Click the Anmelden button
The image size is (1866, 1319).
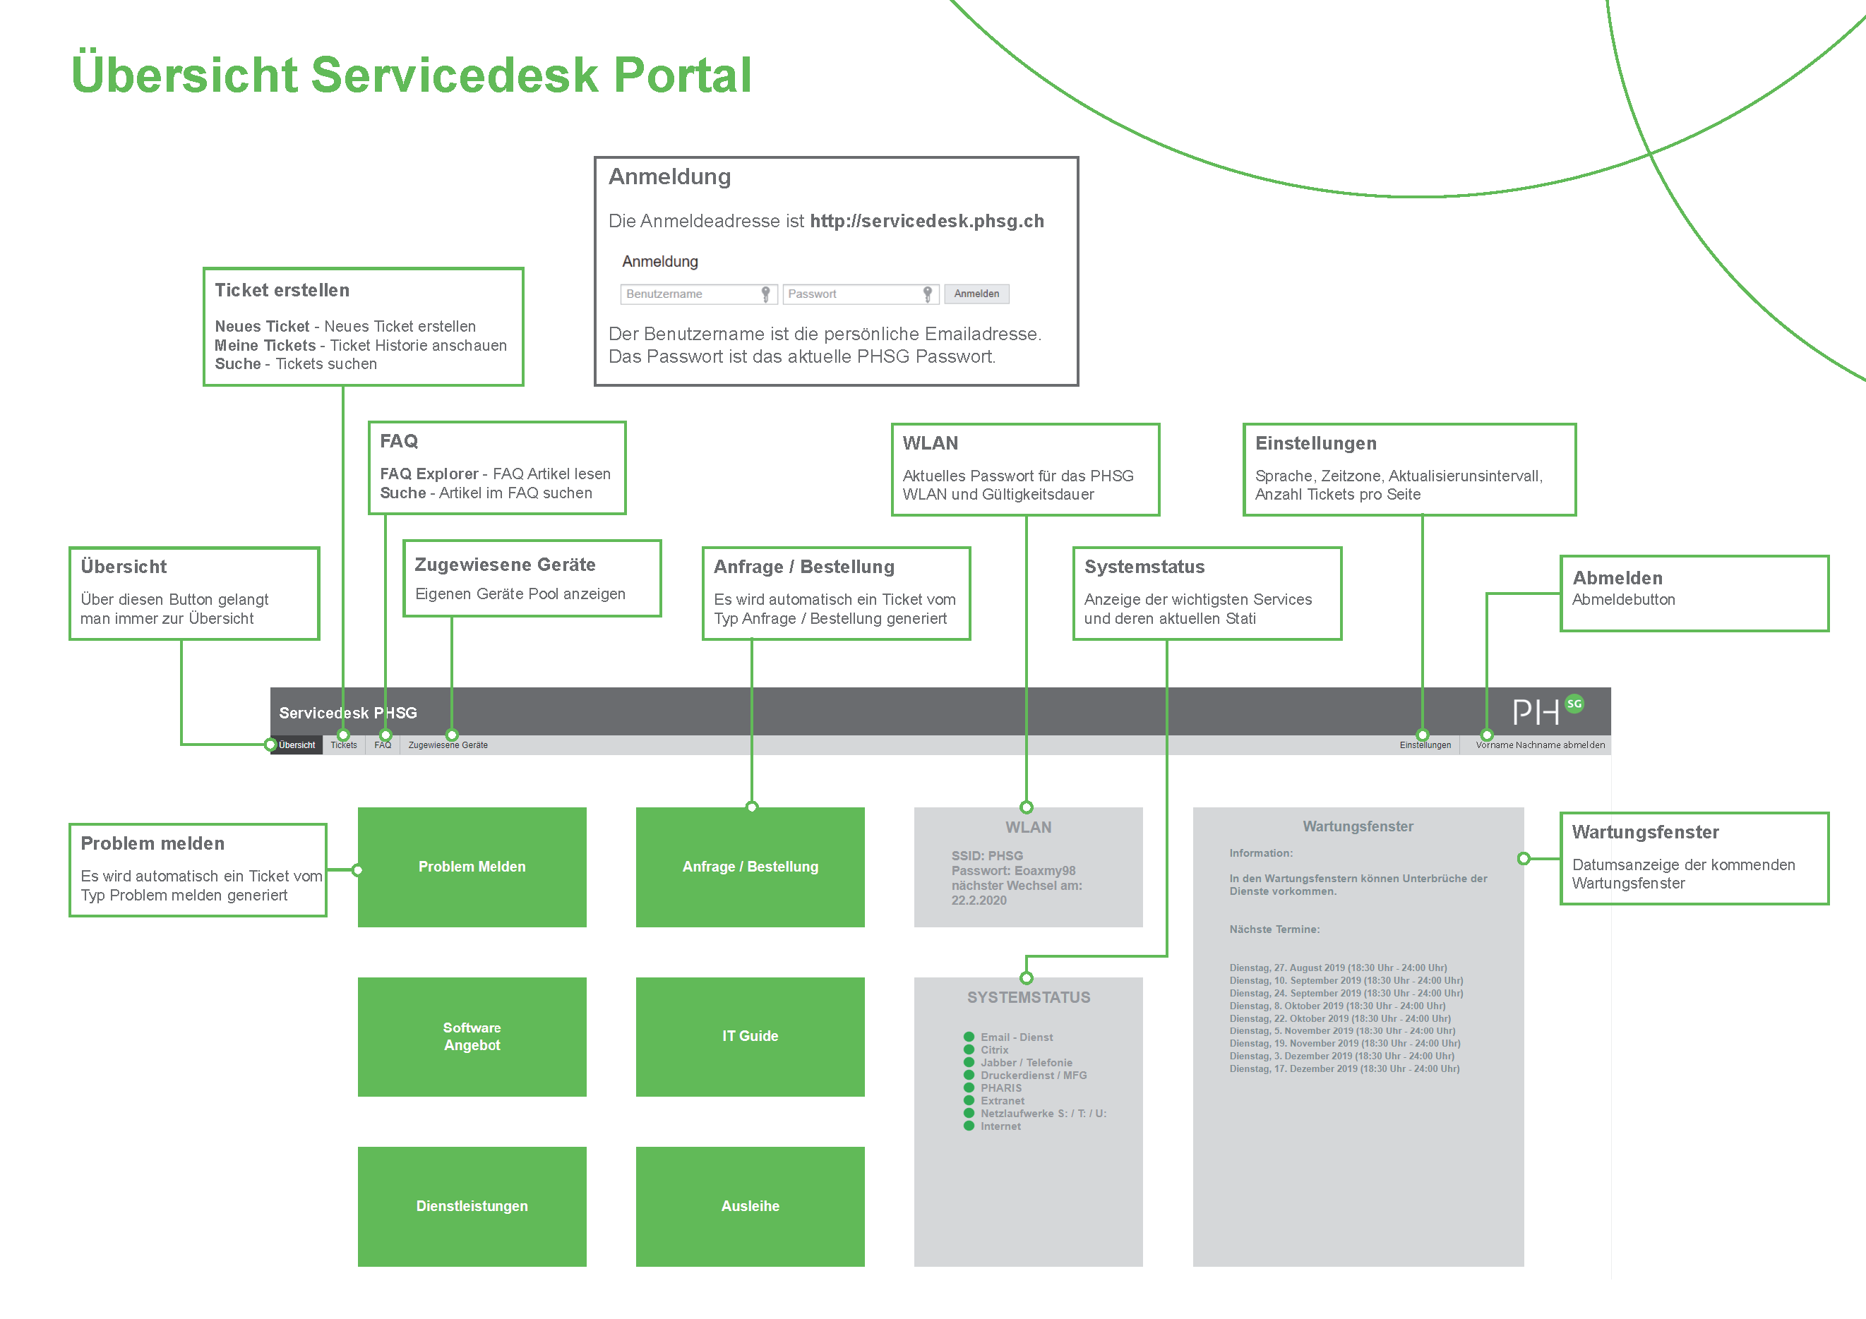pos(976,294)
